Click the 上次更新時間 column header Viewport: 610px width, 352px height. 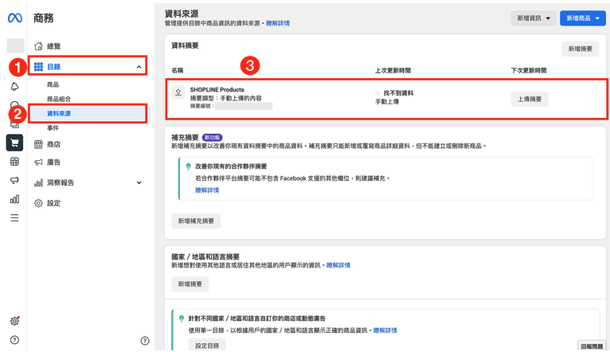(393, 70)
